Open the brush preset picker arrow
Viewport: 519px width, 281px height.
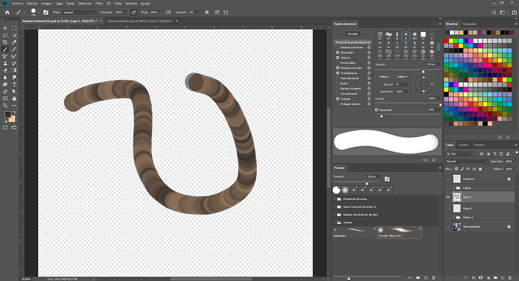(x=39, y=12)
